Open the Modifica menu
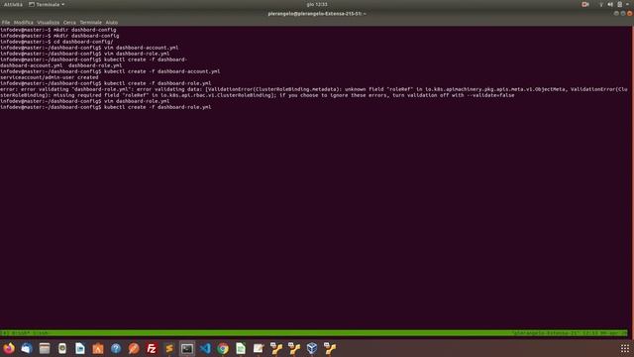Image resolution: width=634 pixels, height=357 pixels. [24, 22]
